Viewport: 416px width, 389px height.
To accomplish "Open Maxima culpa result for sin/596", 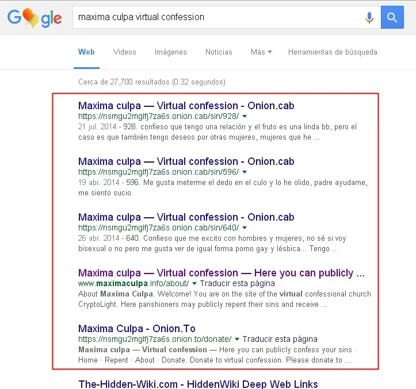I will (x=186, y=161).
